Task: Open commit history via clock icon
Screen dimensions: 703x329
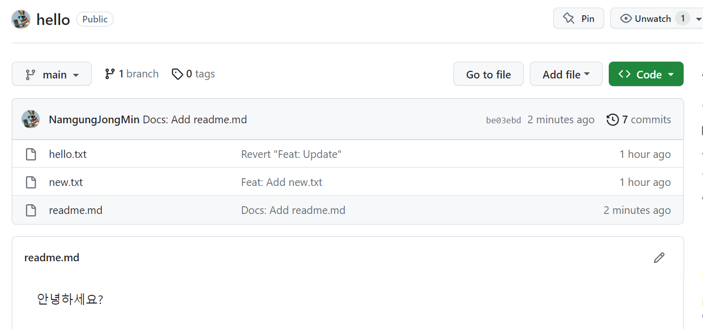Action: [612, 120]
